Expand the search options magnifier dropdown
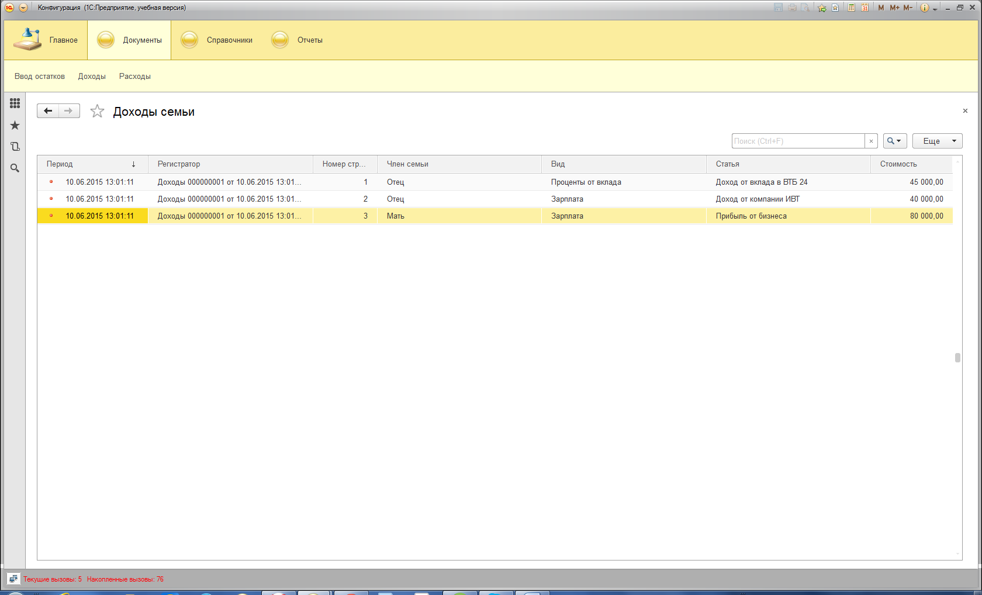 coord(894,141)
